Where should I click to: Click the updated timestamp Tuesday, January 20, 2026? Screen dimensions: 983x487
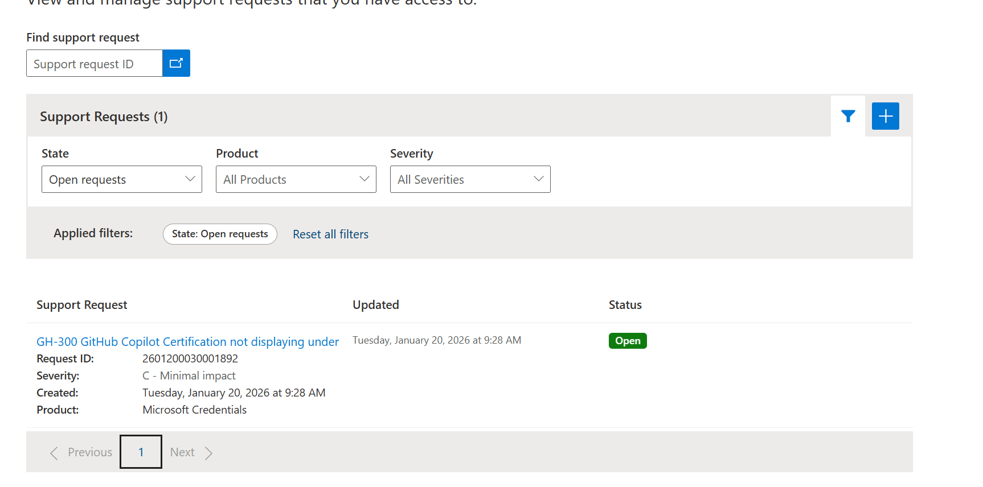(x=437, y=340)
